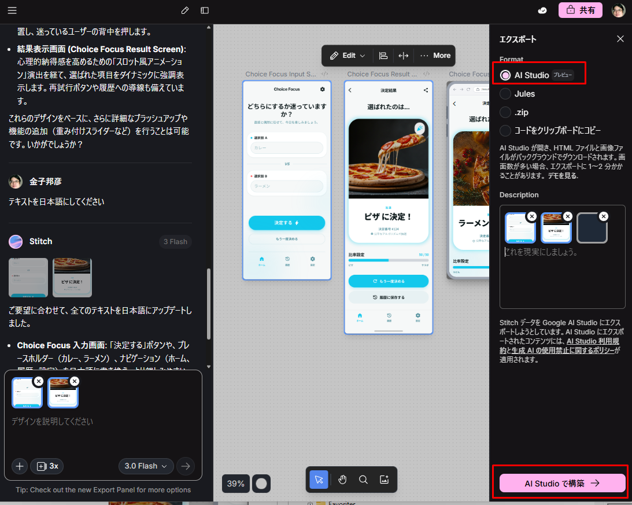Open the 3x variations selector
Image resolution: width=632 pixels, height=505 pixels.
point(47,466)
